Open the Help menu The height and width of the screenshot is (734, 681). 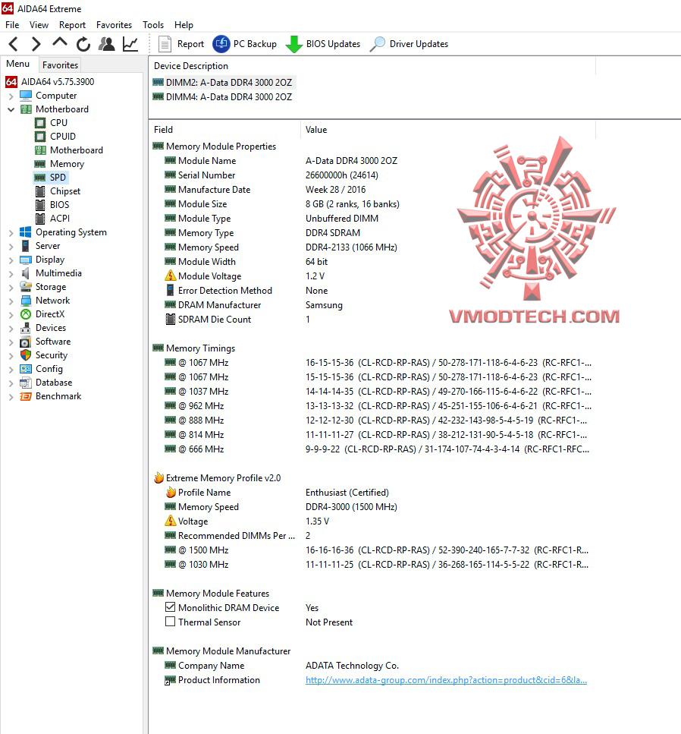pyautogui.click(x=184, y=24)
